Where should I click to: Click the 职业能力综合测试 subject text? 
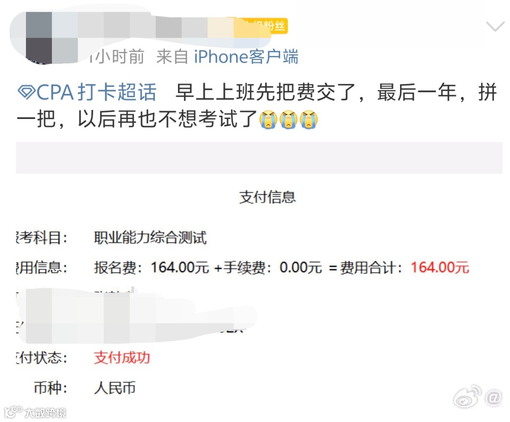coord(150,237)
